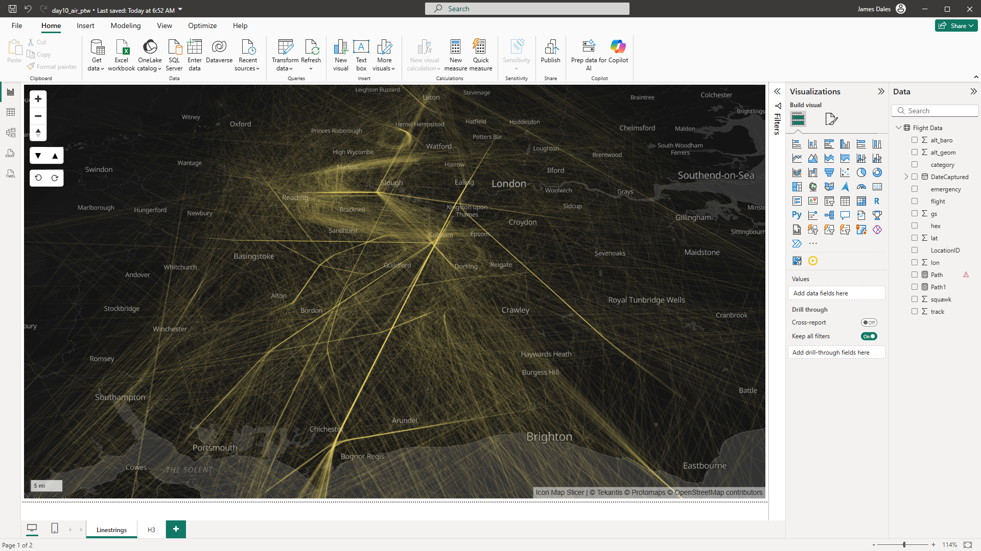Image resolution: width=981 pixels, height=551 pixels.
Task: Open Format visual pane tab
Action: click(831, 119)
